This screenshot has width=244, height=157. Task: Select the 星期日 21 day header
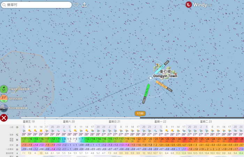(x=114, y=122)
